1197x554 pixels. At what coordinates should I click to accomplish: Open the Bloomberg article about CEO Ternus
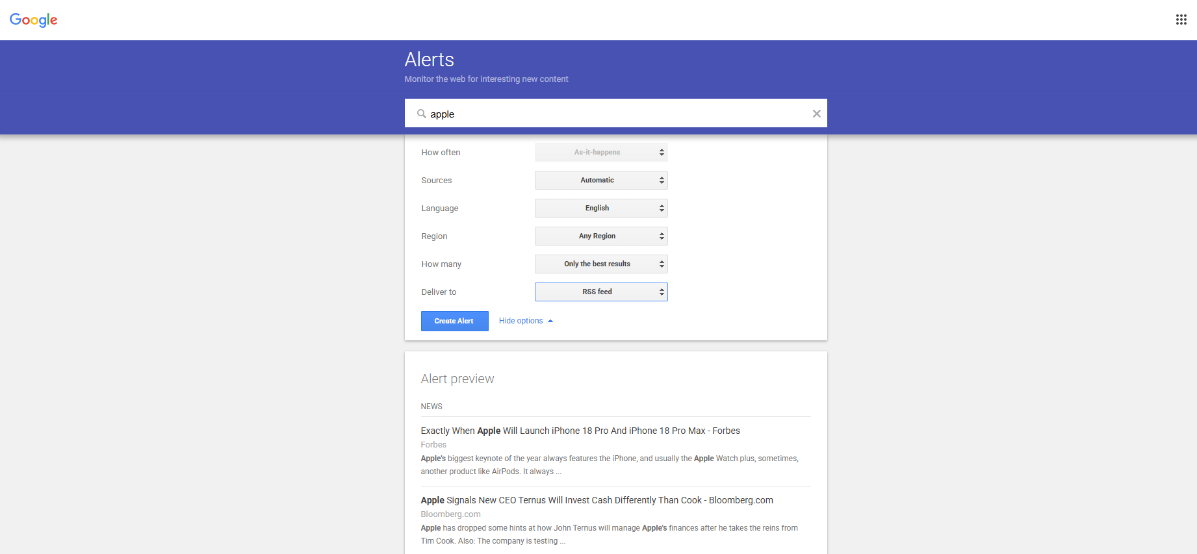597,500
